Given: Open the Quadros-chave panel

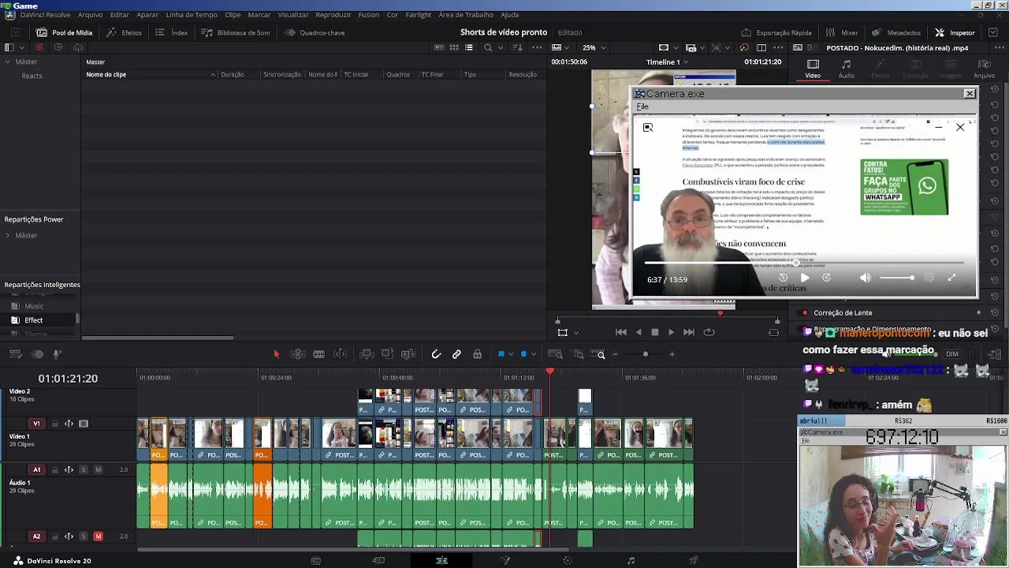Looking at the screenshot, I should pos(315,32).
